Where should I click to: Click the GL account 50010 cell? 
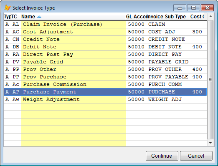click(136, 47)
